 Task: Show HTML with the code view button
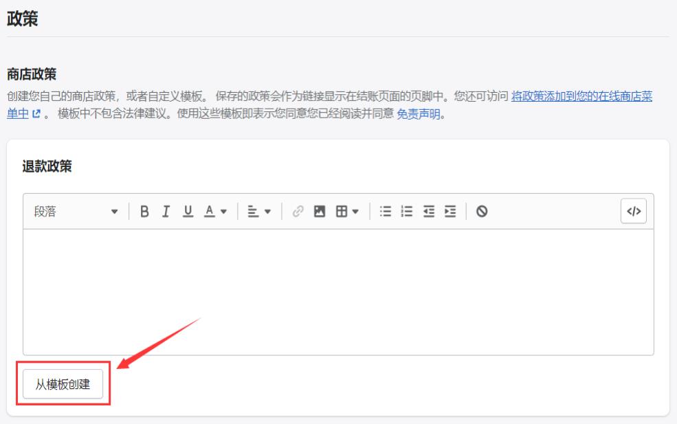(634, 211)
